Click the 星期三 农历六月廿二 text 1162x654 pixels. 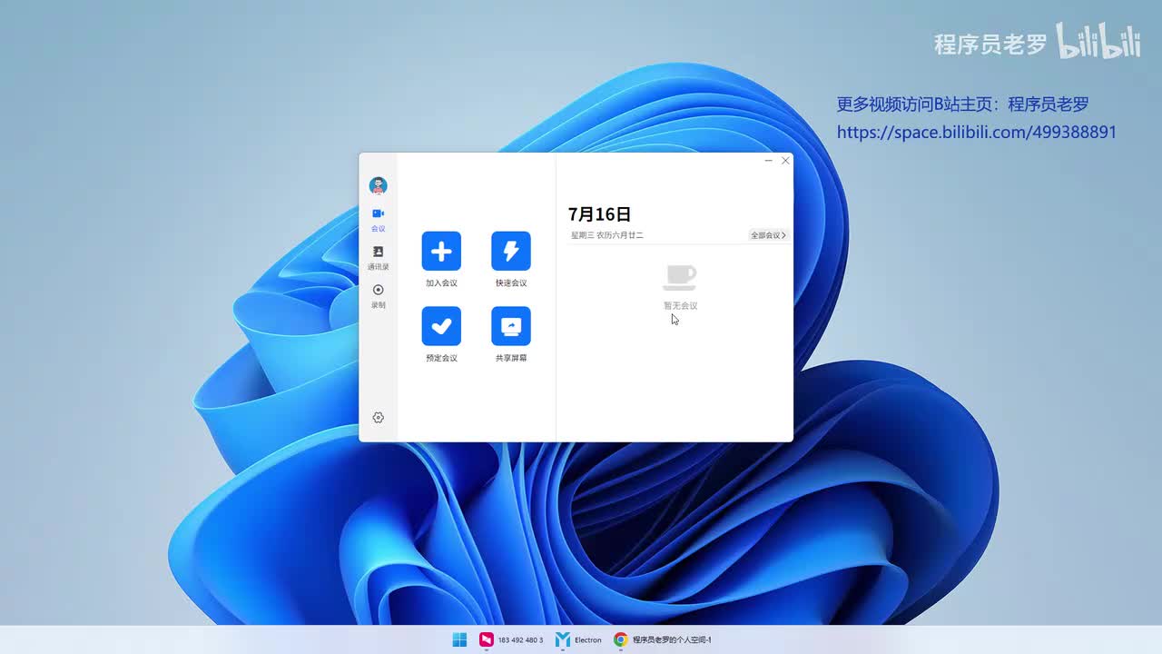click(607, 235)
